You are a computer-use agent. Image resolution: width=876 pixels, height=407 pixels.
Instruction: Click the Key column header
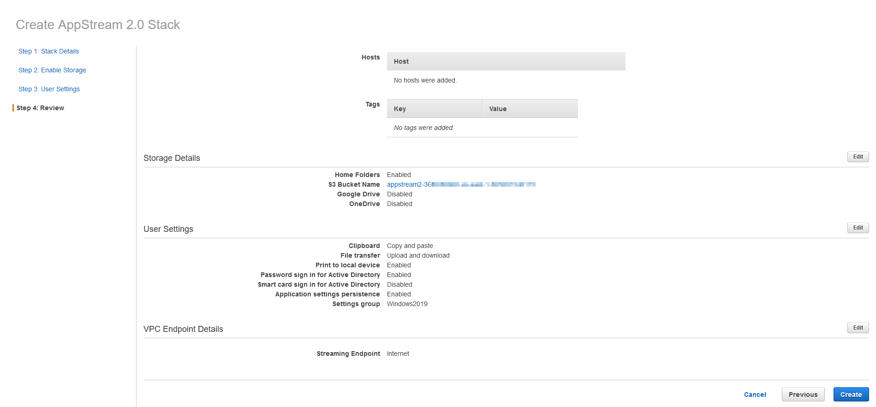click(x=399, y=109)
